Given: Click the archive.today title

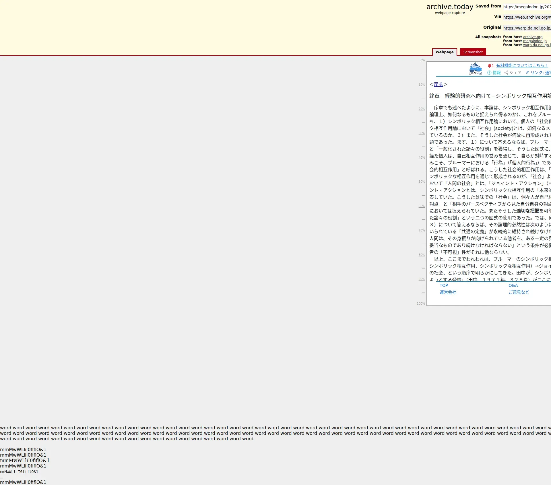Looking at the screenshot, I should (x=450, y=7).
